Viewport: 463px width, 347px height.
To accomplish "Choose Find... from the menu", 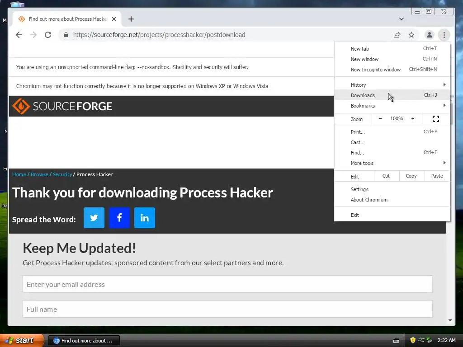I will (392, 153).
